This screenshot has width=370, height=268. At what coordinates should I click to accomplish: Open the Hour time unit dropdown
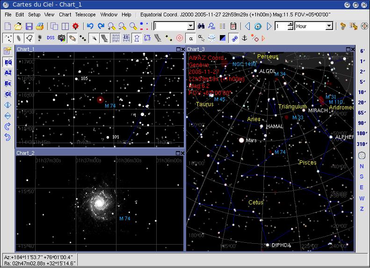point(329,26)
